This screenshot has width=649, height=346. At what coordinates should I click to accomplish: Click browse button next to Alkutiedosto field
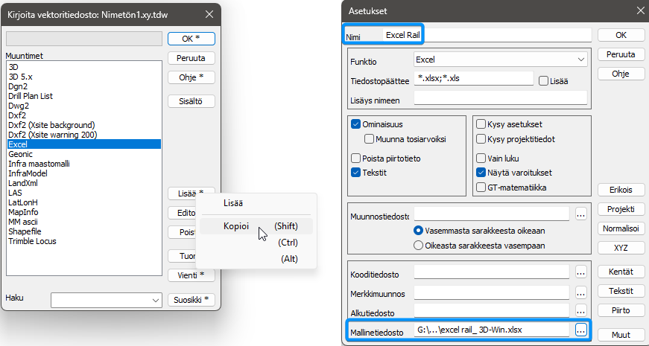point(581,310)
